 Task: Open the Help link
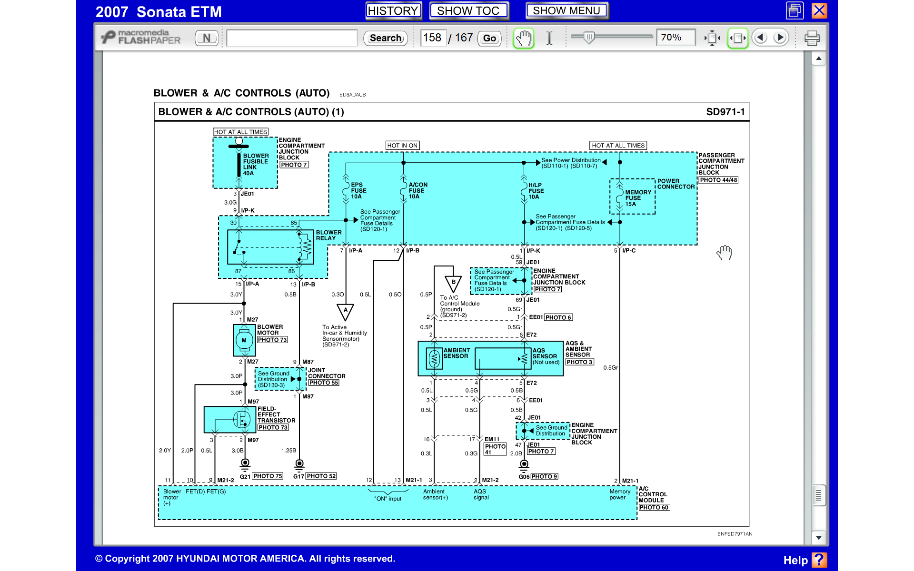[795, 560]
